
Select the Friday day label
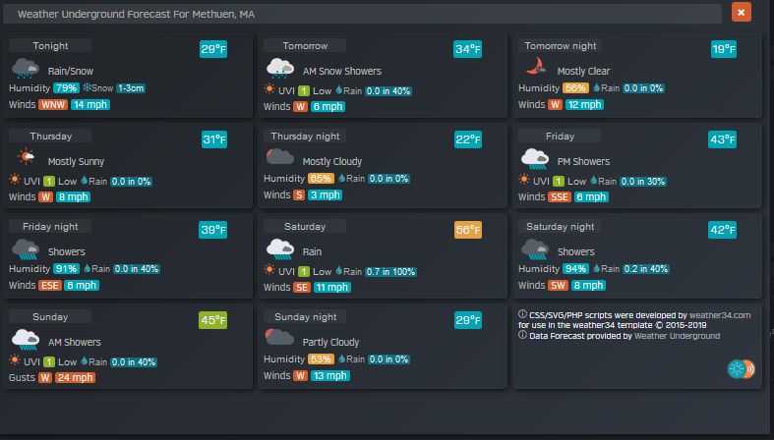[x=560, y=136]
